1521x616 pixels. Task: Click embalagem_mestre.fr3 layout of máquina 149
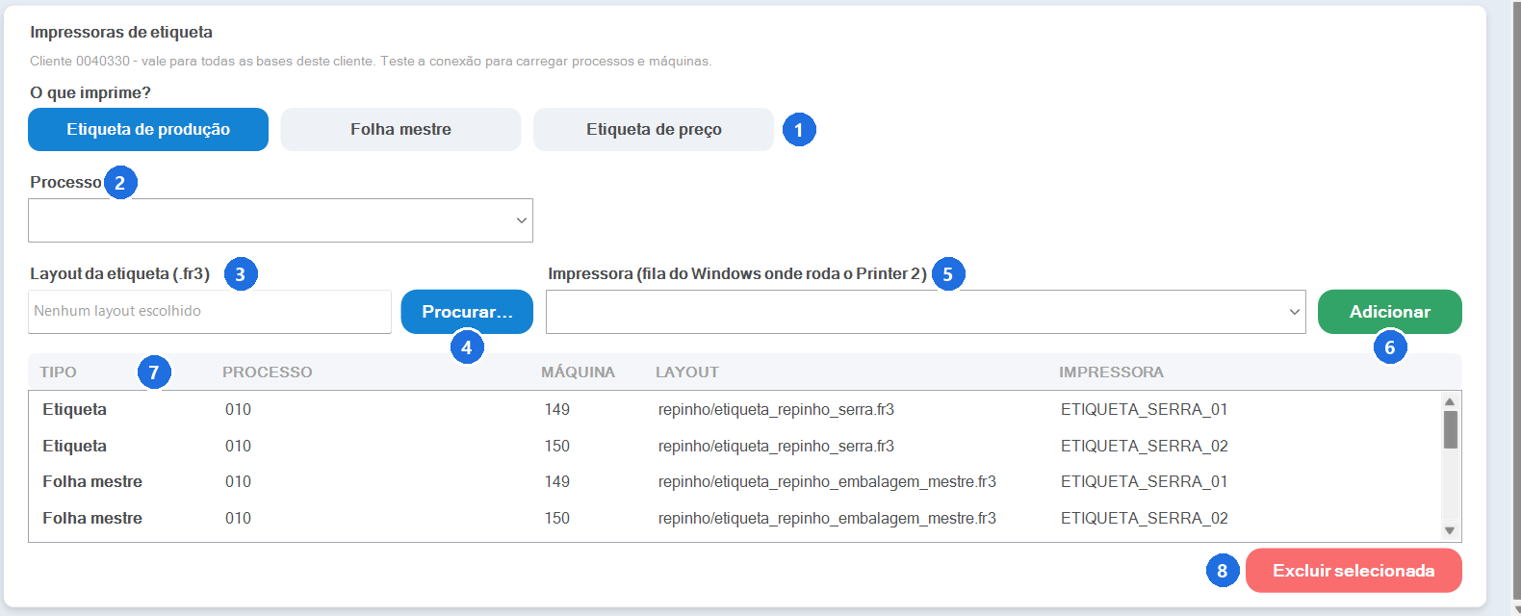(827, 481)
